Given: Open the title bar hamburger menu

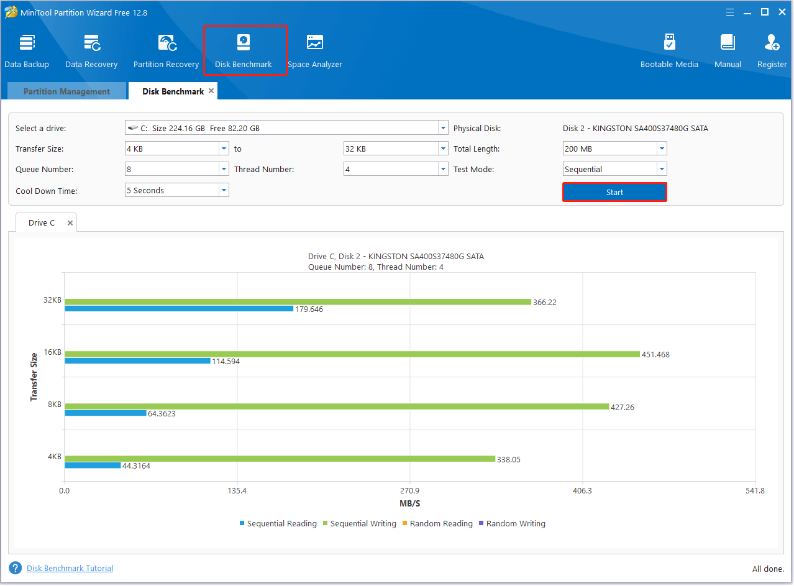Looking at the screenshot, I should click(731, 12).
